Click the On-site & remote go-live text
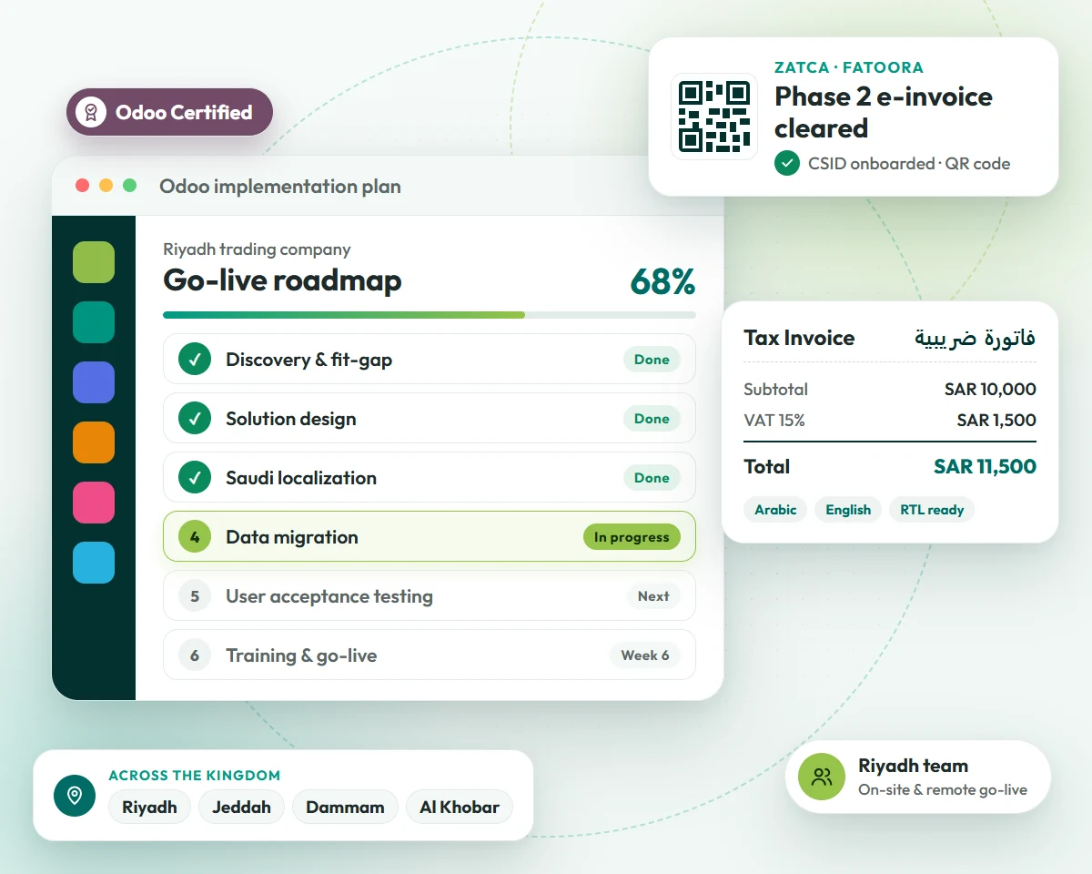Viewport: 1092px width, 874px height. coord(943,790)
